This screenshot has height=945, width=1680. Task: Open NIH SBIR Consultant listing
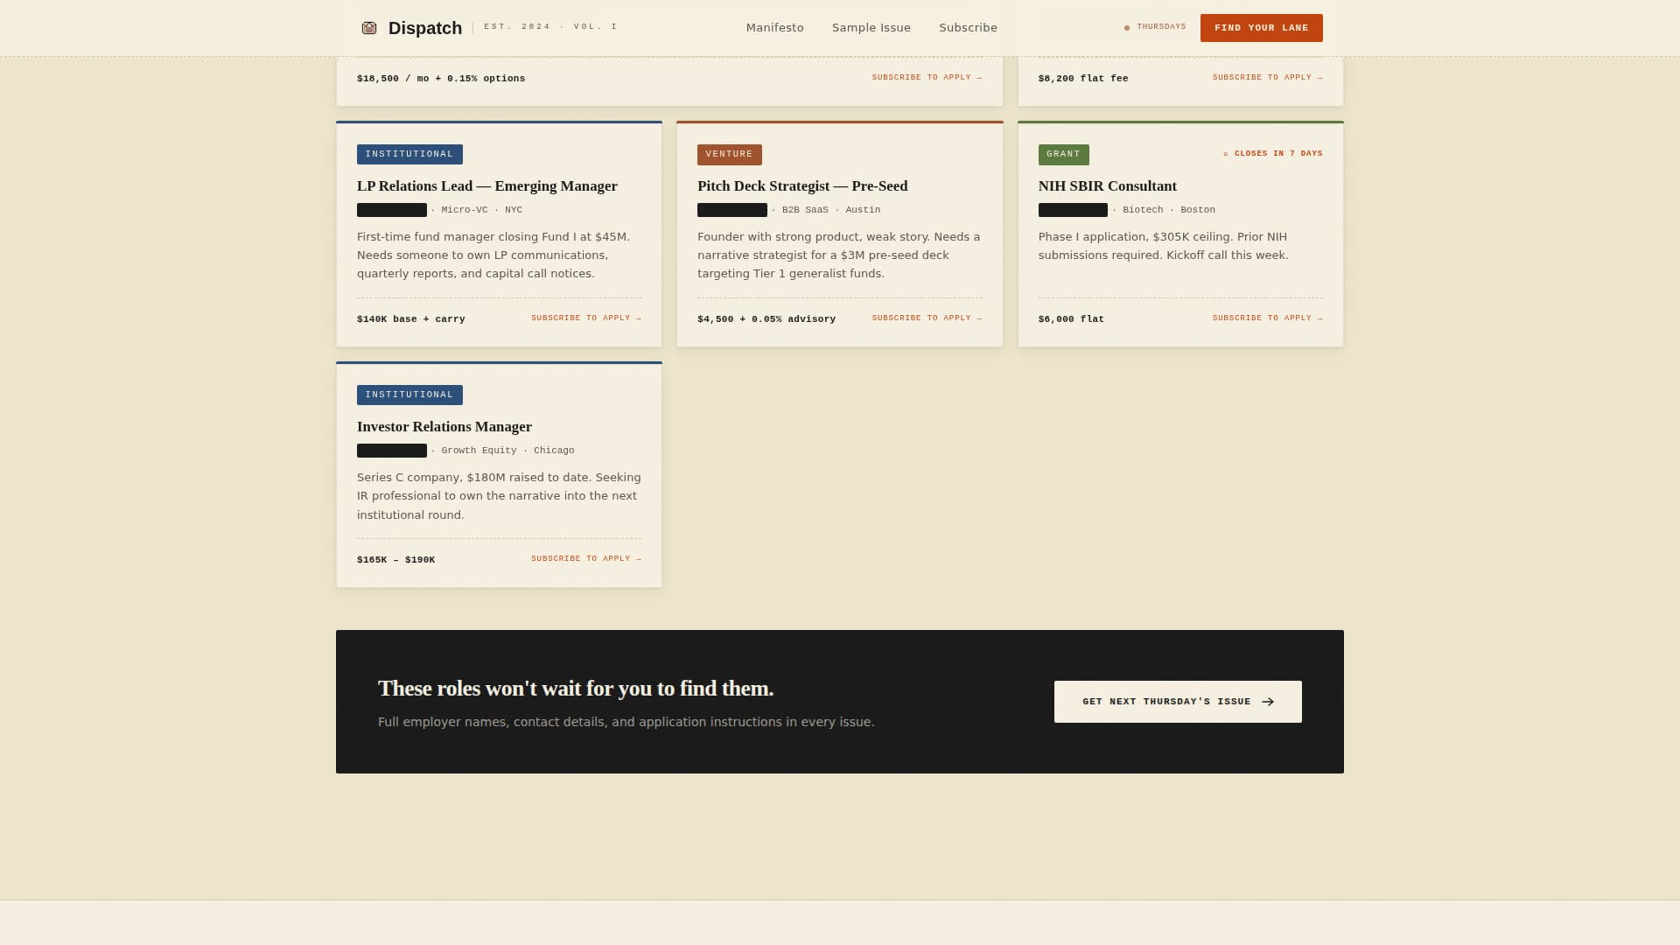coord(1108,186)
